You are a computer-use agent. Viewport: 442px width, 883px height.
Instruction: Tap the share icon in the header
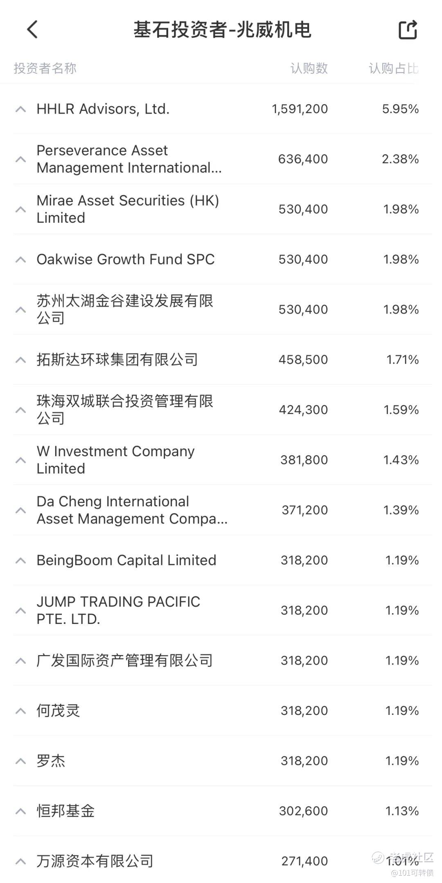[408, 30]
